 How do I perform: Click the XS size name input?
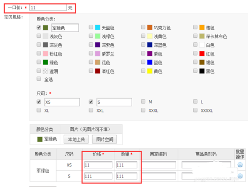pos(62,102)
